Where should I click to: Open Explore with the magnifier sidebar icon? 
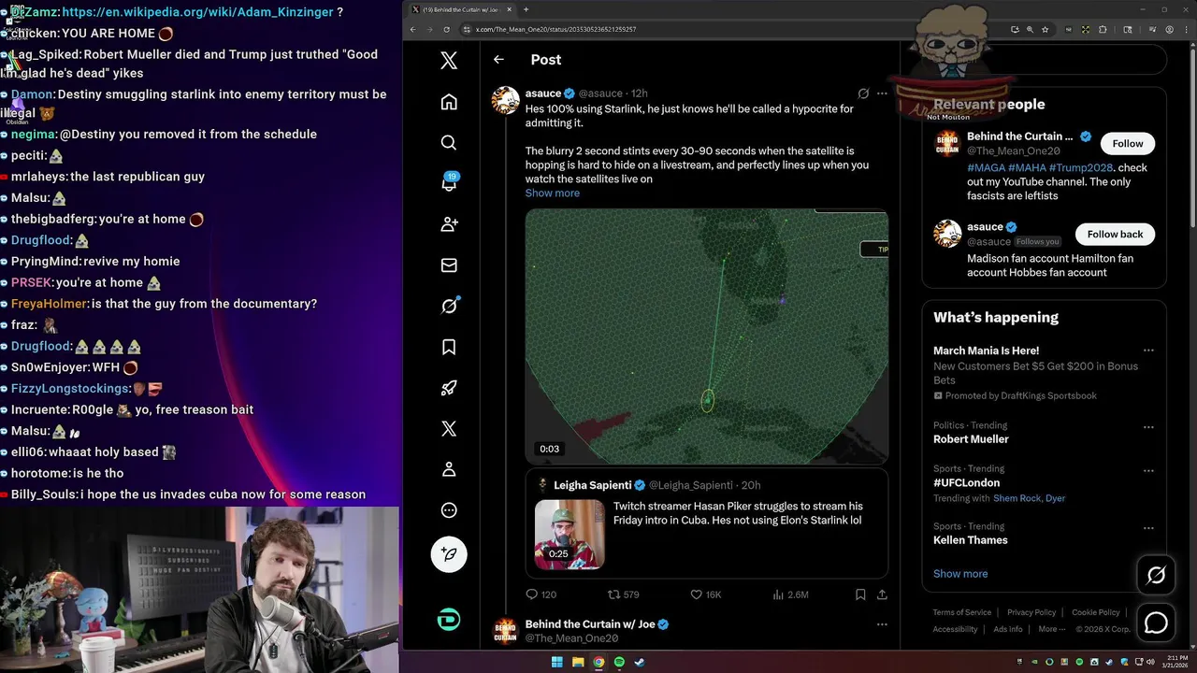click(x=449, y=142)
